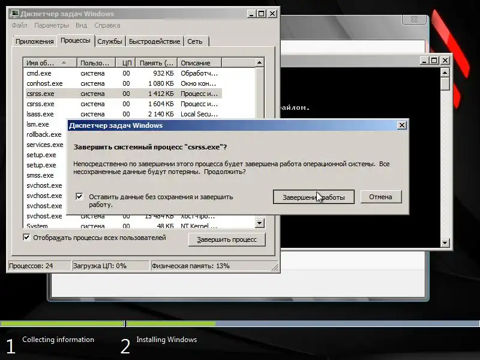Click the Завершить процесс button

(x=227, y=239)
